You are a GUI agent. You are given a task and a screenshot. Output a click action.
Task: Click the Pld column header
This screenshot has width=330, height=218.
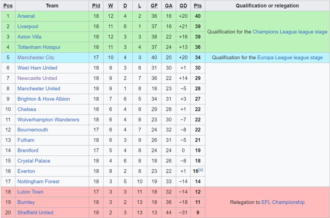tap(96, 6)
